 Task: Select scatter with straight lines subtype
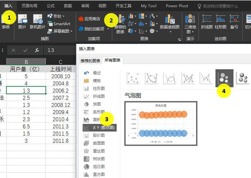(x=206, y=77)
